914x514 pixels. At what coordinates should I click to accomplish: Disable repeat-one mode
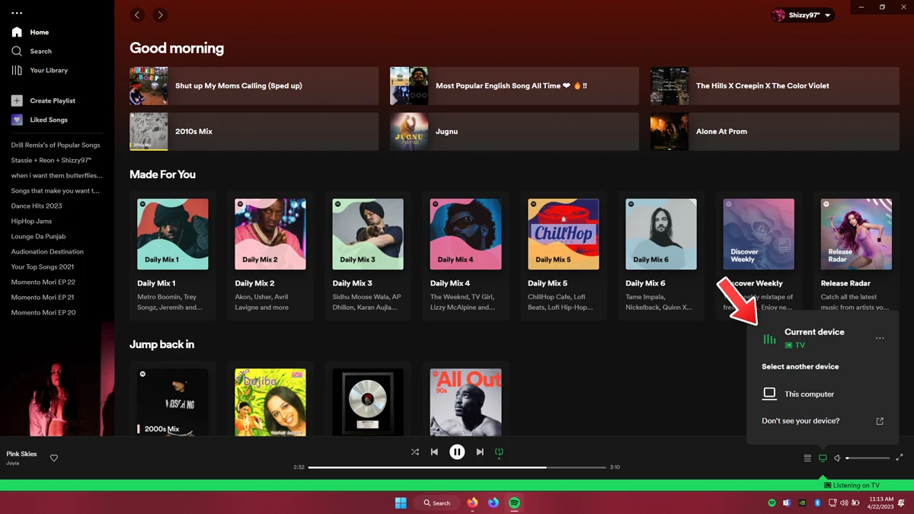[x=499, y=452]
